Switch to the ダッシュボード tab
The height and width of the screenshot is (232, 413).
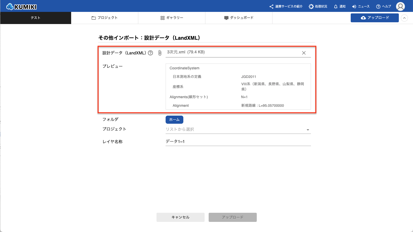[x=239, y=18]
